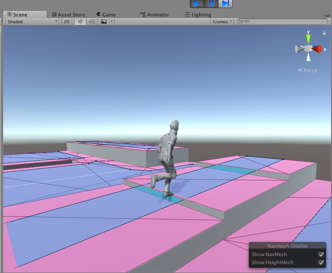The height and width of the screenshot is (273, 332).
Task: Click the Navmesh Display panel title
Action: (287, 246)
